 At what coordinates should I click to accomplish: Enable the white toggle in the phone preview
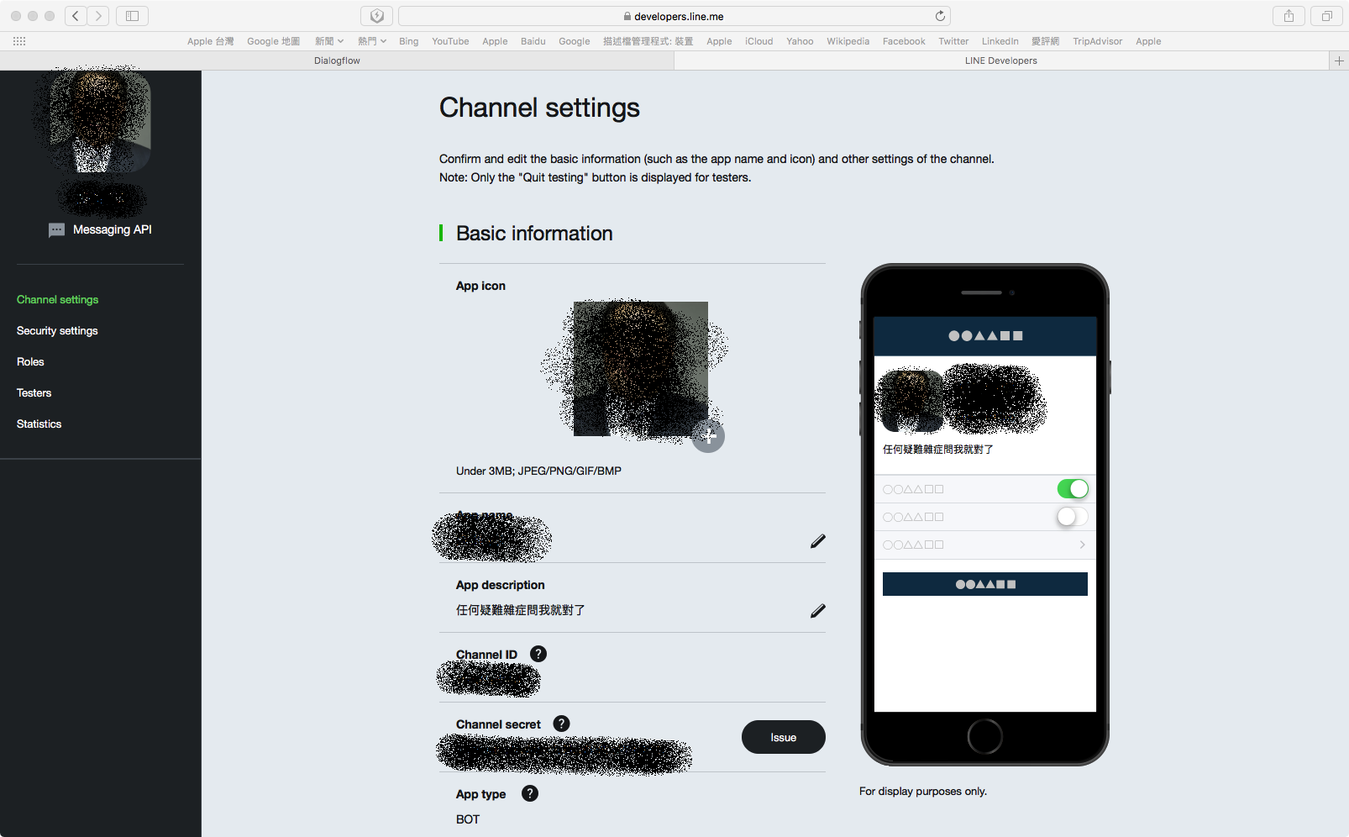click(x=1071, y=516)
